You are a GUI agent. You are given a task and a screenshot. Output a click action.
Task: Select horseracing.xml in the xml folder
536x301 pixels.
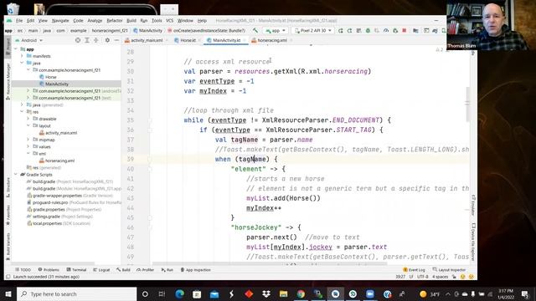tap(59, 161)
